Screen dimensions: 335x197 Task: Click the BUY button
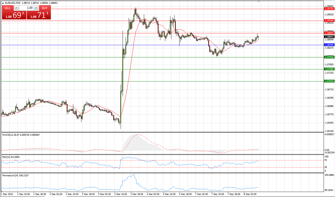45,8
